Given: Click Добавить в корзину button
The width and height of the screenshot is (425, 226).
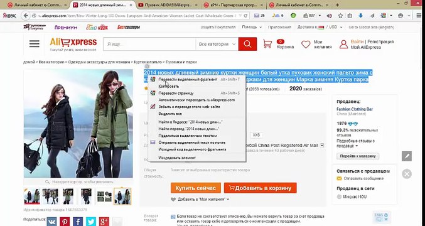Looking at the screenshot, I should coord(260,188).
